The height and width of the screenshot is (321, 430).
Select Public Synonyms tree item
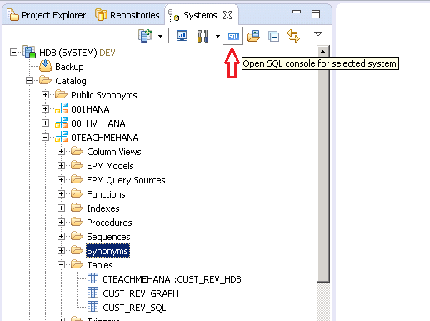click(104, 95)
